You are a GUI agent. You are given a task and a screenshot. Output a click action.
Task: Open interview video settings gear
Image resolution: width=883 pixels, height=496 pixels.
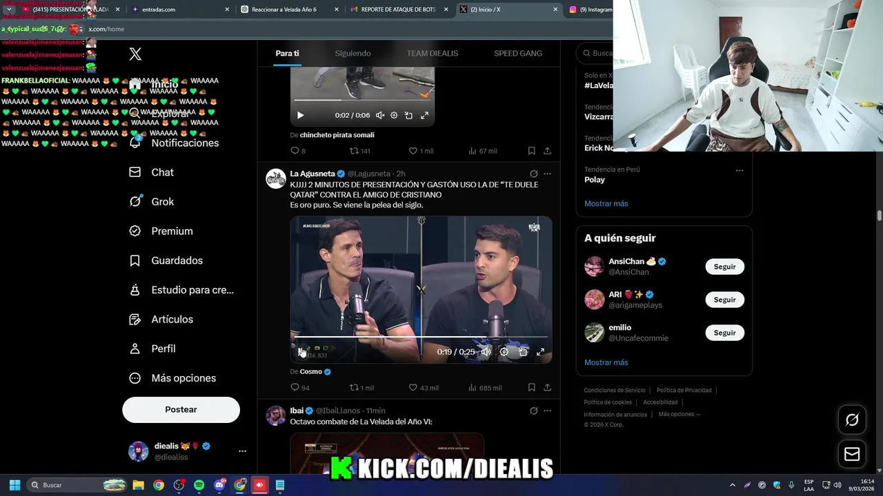[504, 351]
